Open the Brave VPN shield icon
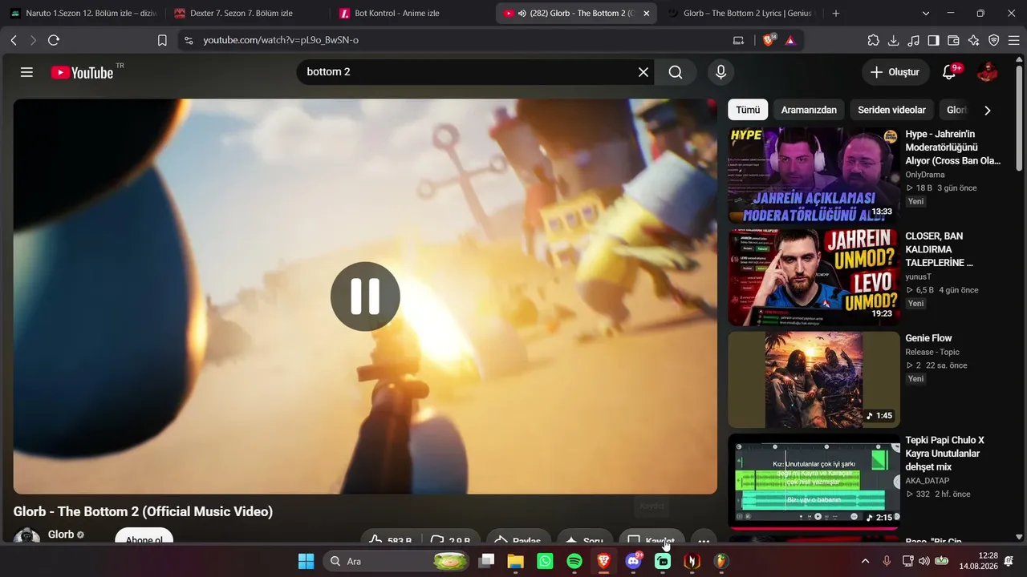The height and width of the screenshot is (577, 1027). pyautogui.click(x=994, y=40)
